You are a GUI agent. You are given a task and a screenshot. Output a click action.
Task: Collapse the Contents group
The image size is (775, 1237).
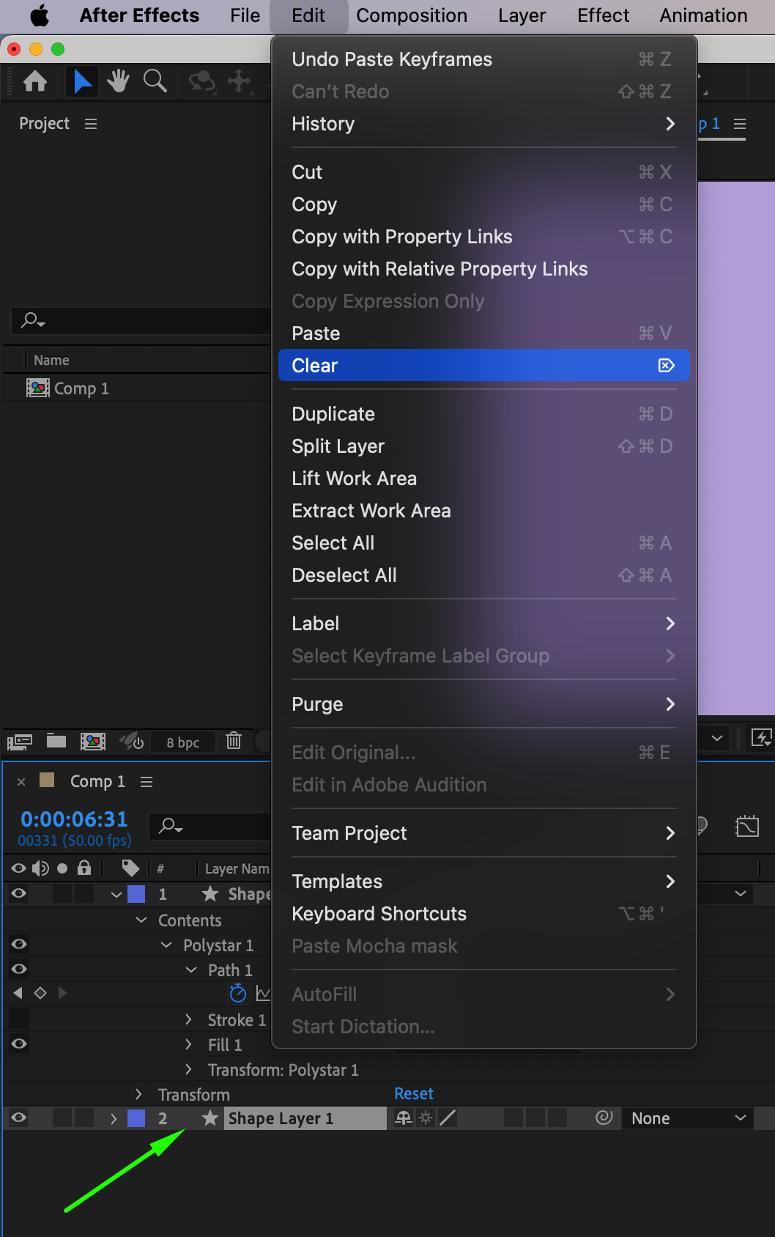[141, 920]
